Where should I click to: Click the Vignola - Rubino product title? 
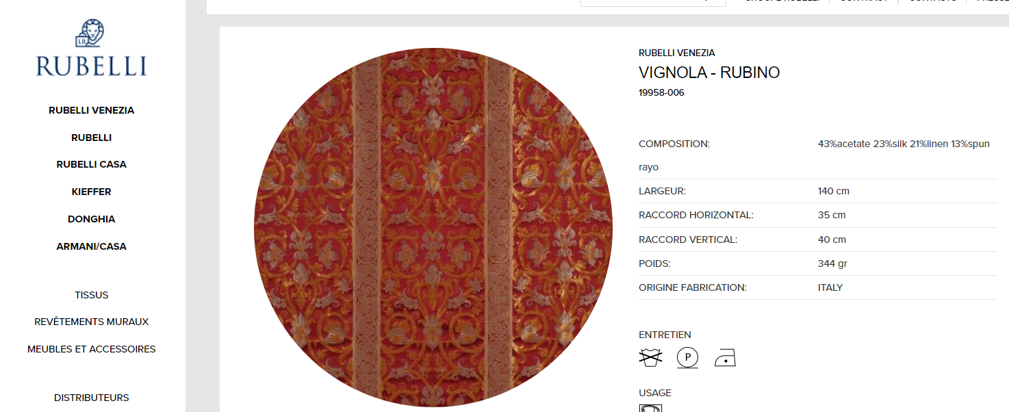pos(709,73)
